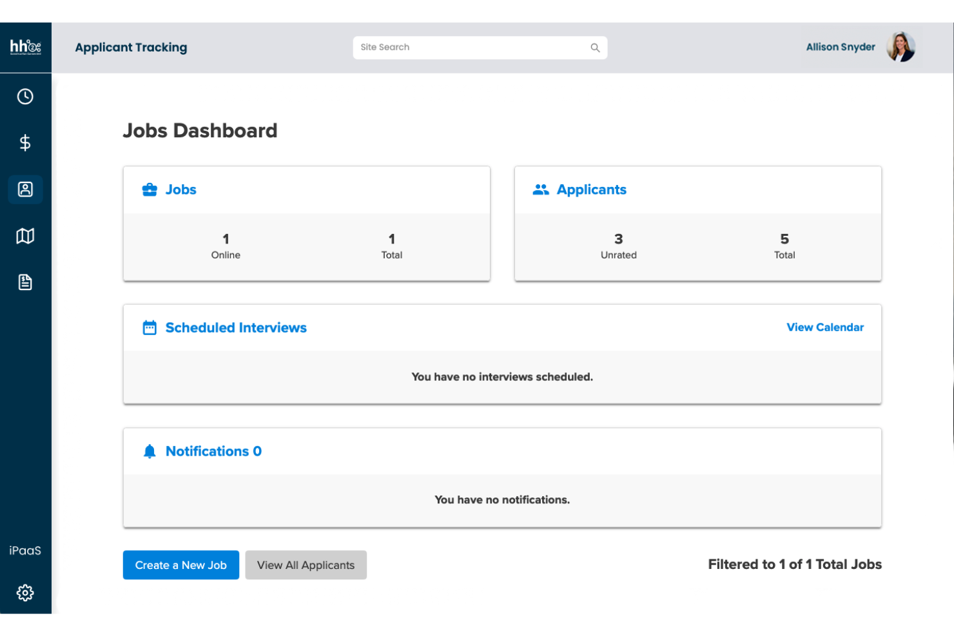Click the Applicant Tracking header title

tap(131, 48)
